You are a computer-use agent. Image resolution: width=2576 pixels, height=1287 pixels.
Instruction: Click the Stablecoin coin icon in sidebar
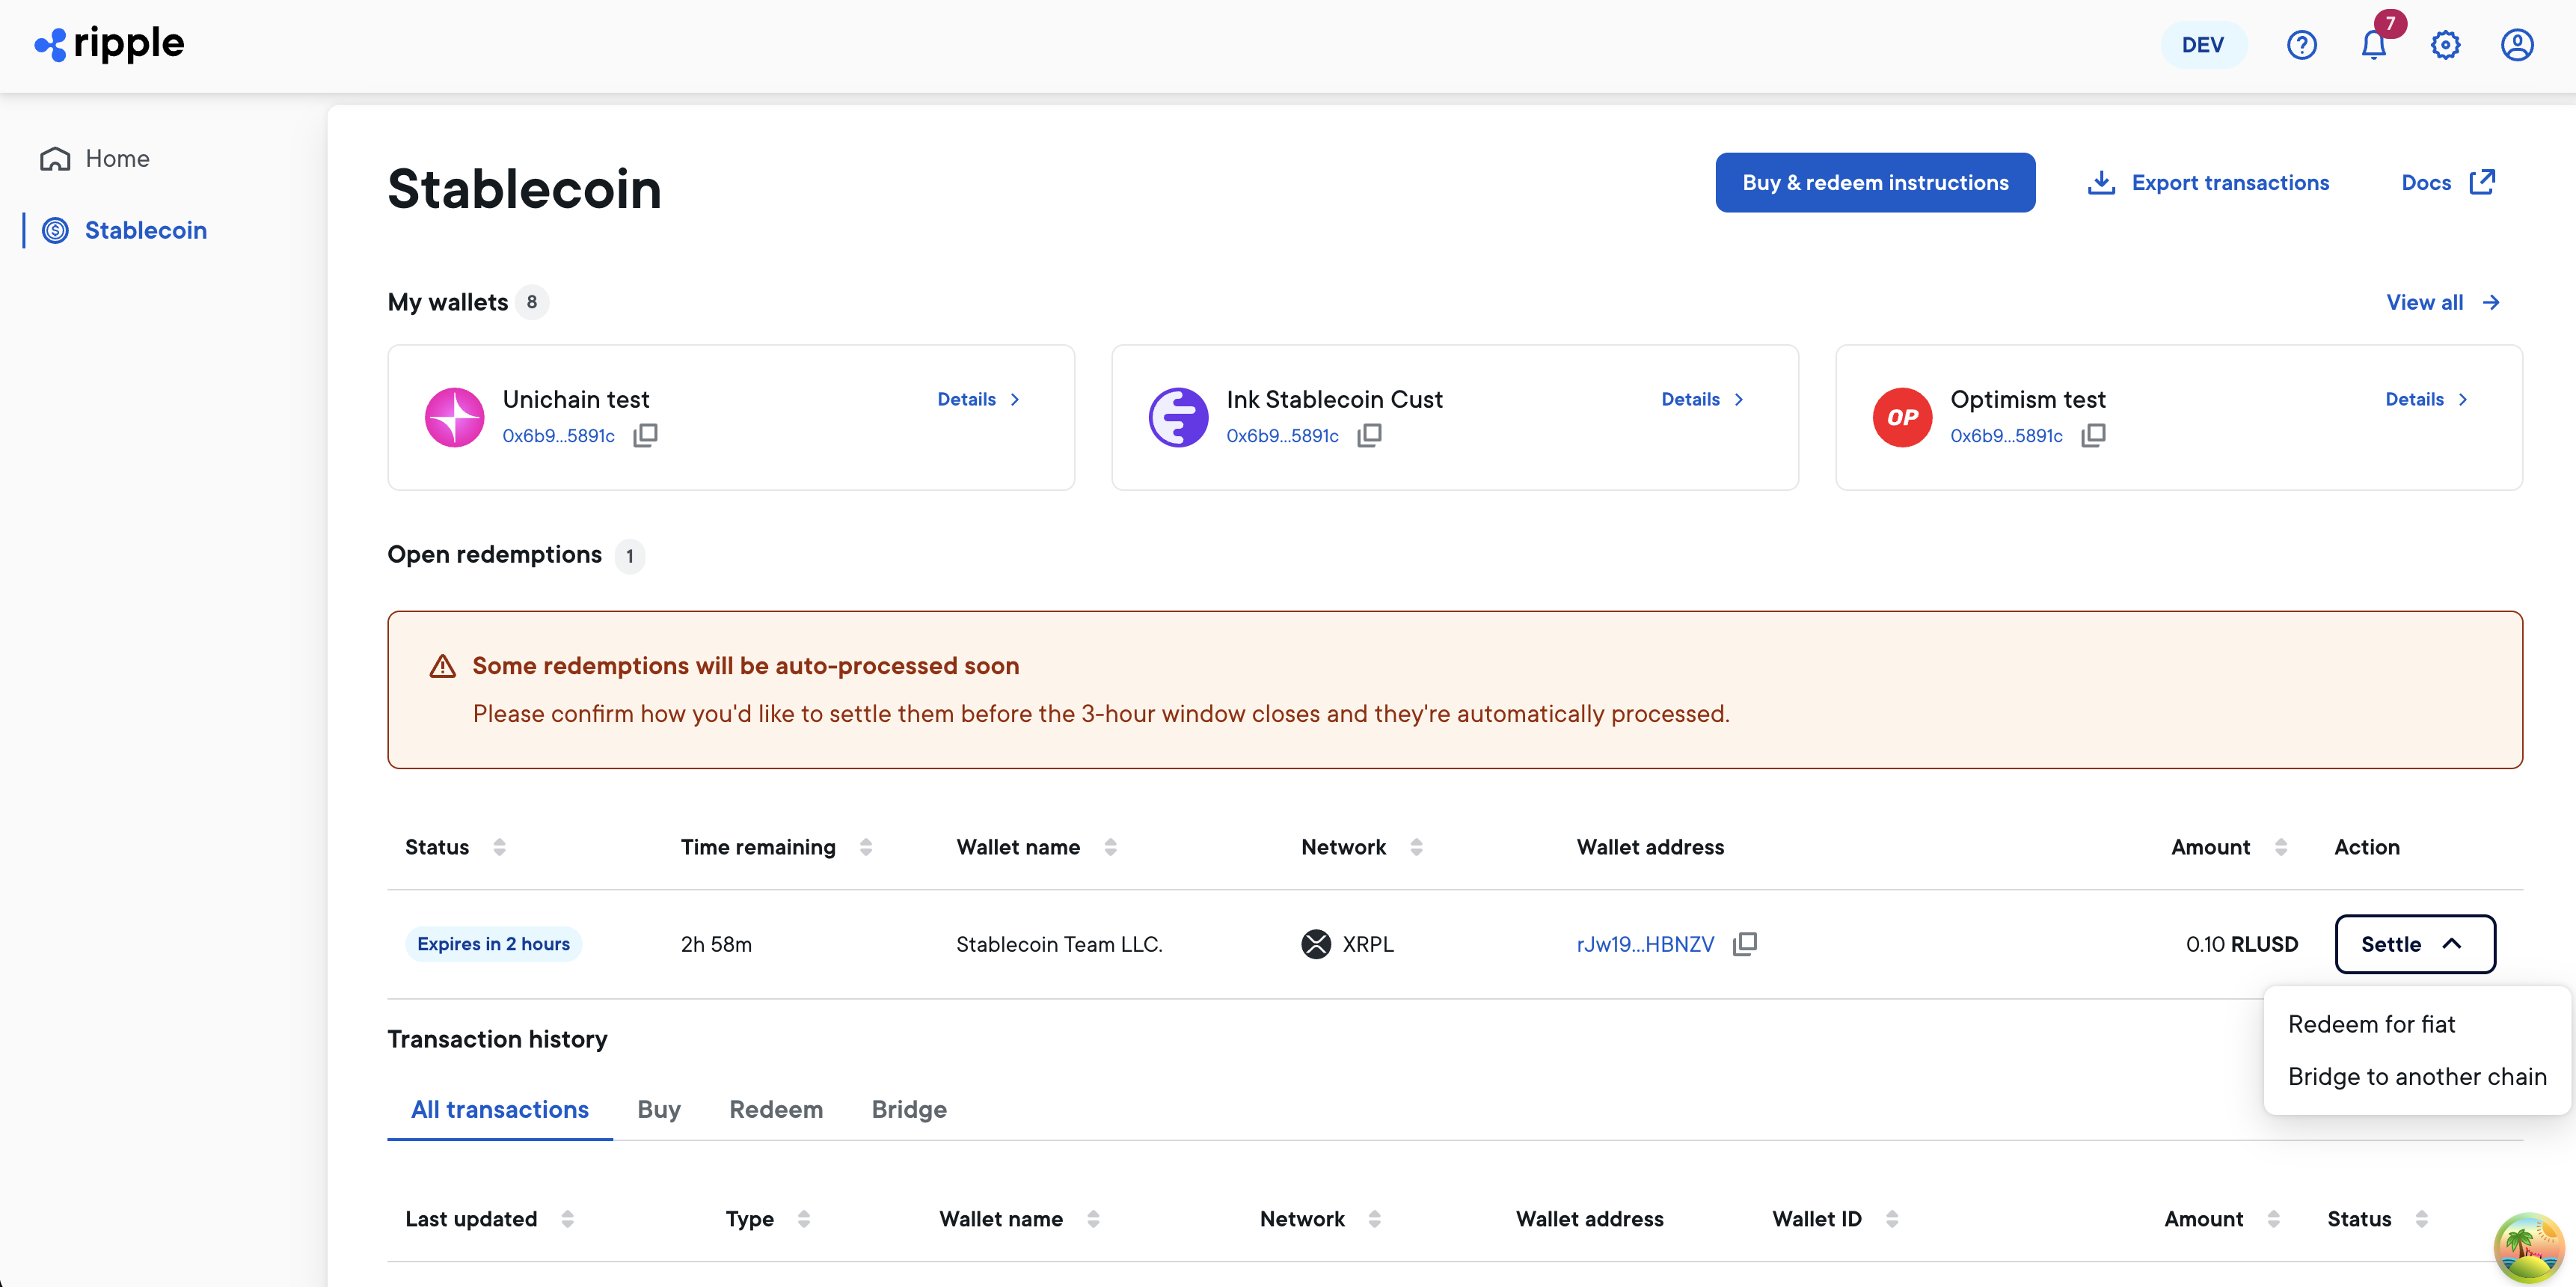[55, 231]
